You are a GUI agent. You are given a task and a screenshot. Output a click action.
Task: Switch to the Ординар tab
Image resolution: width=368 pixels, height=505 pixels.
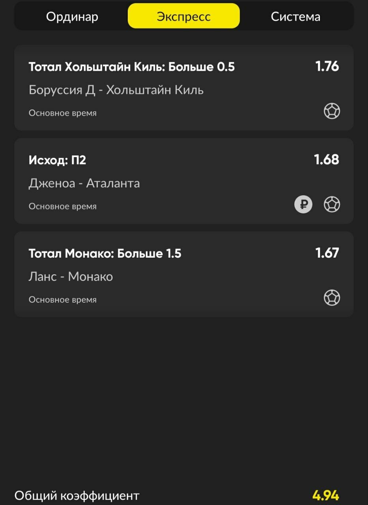pyautogui.click(x=72, y=17)
